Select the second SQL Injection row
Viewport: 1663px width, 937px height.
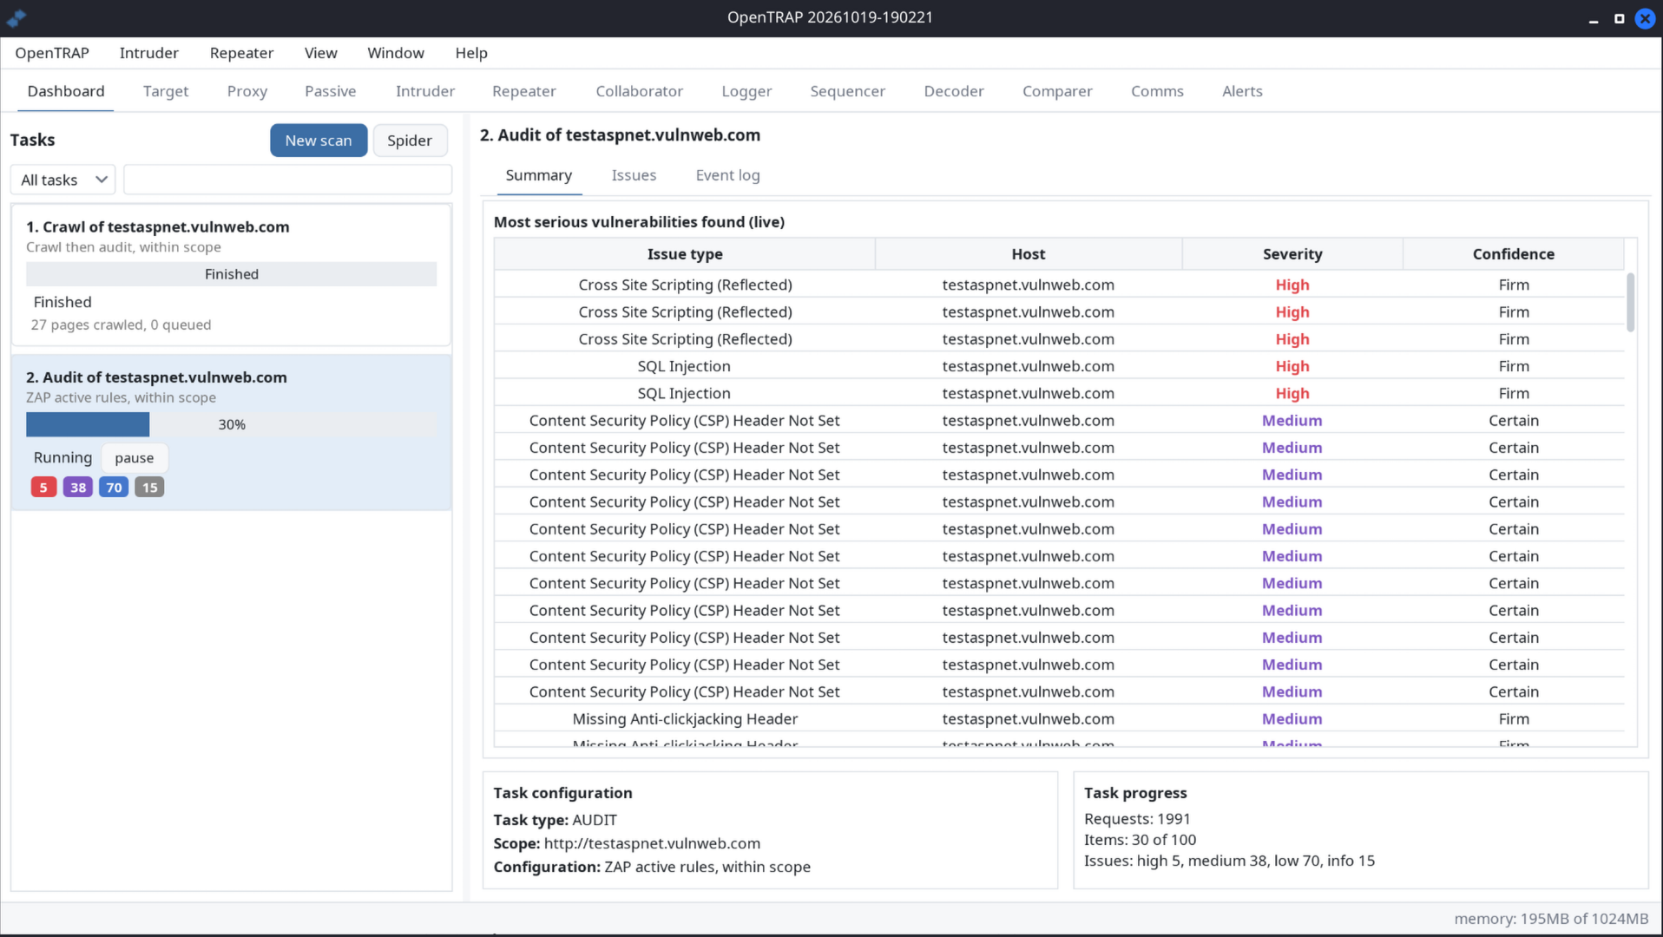1059,393
